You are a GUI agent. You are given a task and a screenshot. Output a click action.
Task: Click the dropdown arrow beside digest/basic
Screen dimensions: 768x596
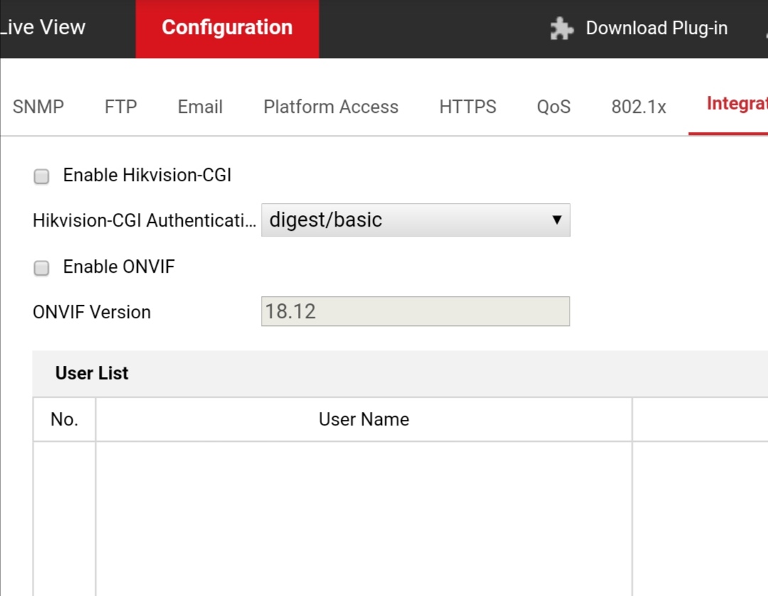558,220
